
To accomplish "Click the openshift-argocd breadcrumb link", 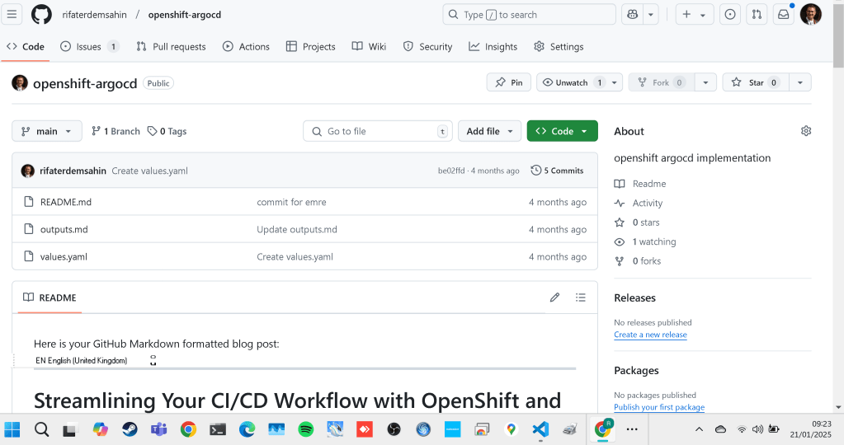I will [185, 15].
